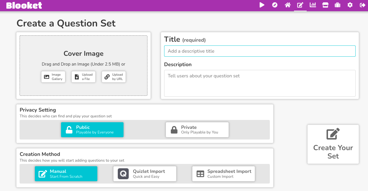Switch privacy to Private
This screenshot has height=191, width=368.
click(x=197, y=130)
